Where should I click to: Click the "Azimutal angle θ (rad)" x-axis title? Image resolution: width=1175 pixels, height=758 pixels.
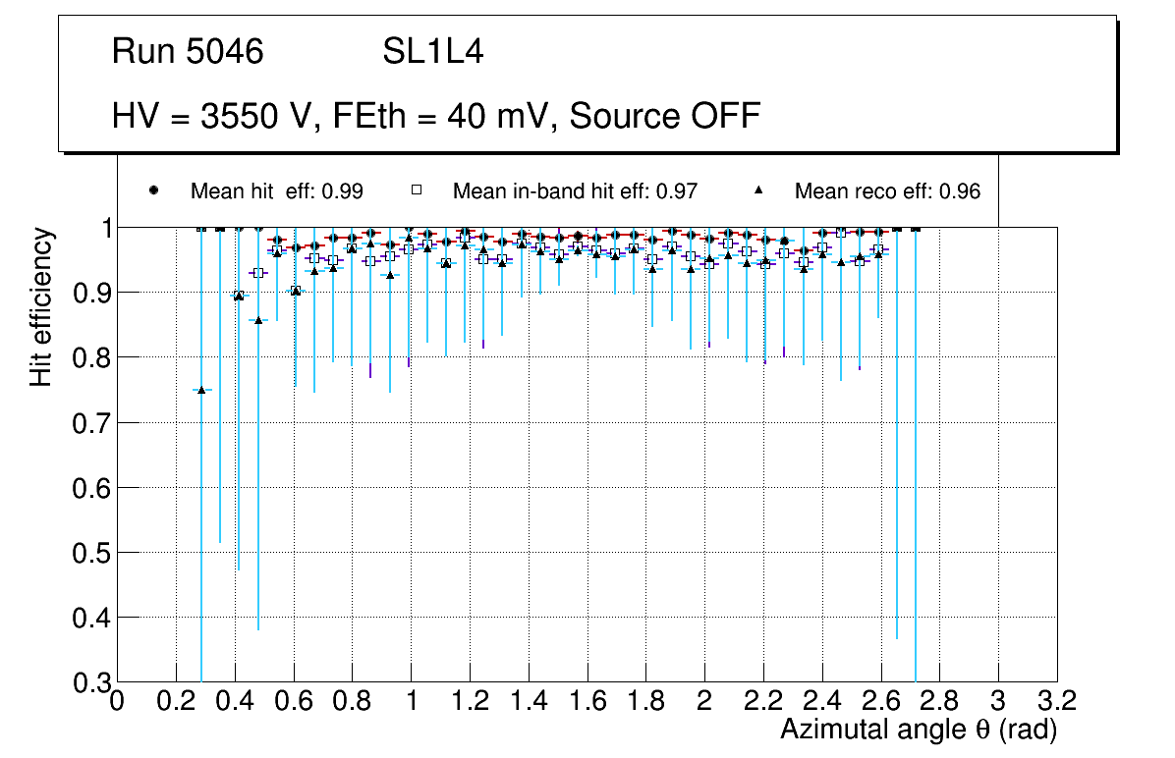pos(919,730)
